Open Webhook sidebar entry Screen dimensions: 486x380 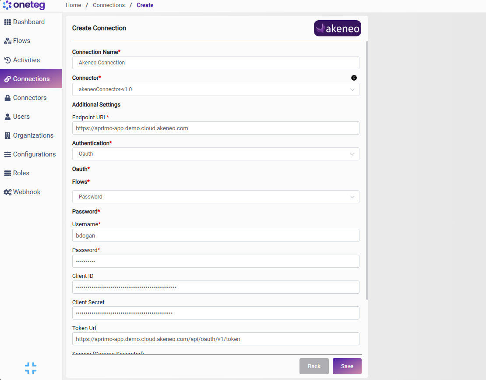pos(31,192)
